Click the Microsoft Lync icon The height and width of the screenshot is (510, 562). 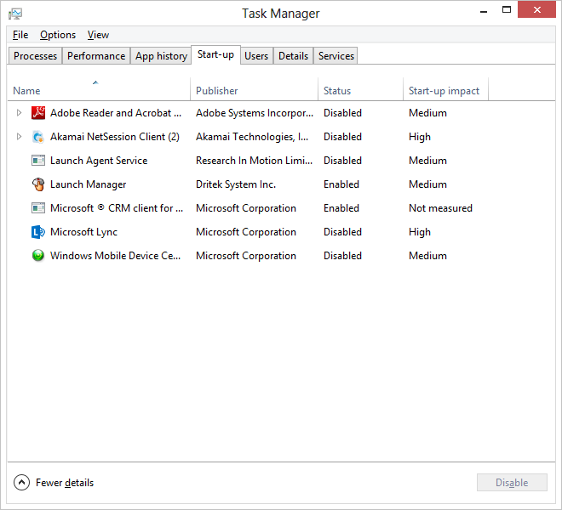click(x=38, y=232)
